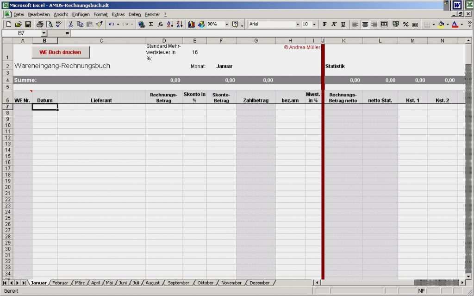Toggle italic formatting (K button)

(x=334, y=24)
